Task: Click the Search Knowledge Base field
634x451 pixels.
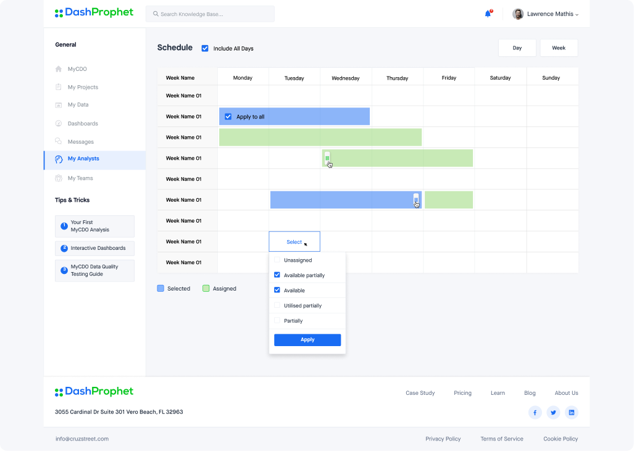Action: pos(210,14)
